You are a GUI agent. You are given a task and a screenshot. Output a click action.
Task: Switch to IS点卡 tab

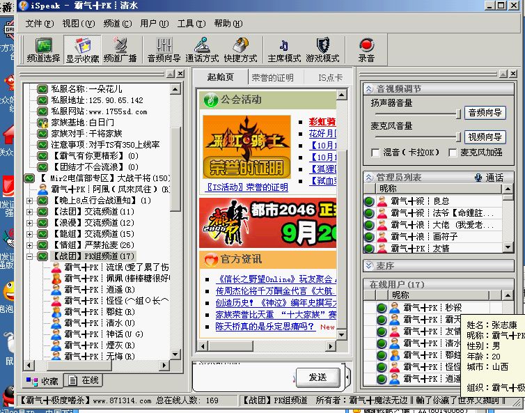[x=330, y=78]
